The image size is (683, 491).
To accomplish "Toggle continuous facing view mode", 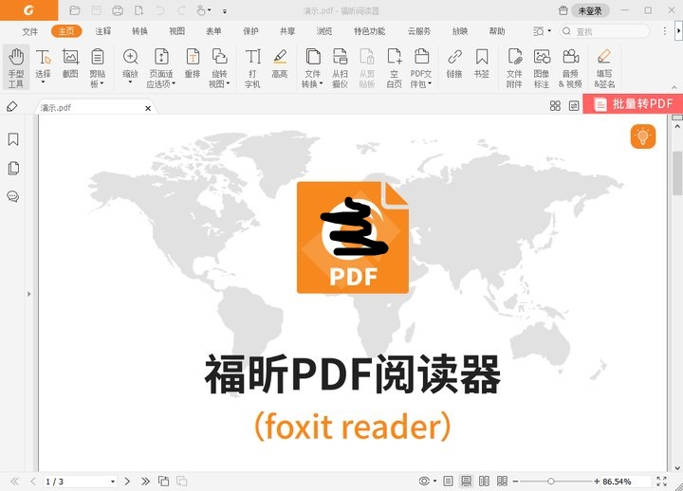I will pyautogui.click(x=502, y=481).
